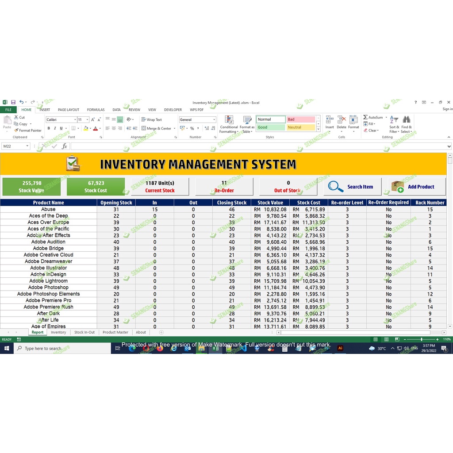The width and height of the screenshot is (453, 453).
Task: Click the Save icon in quick access toolbar
Action: coord(13,102)
